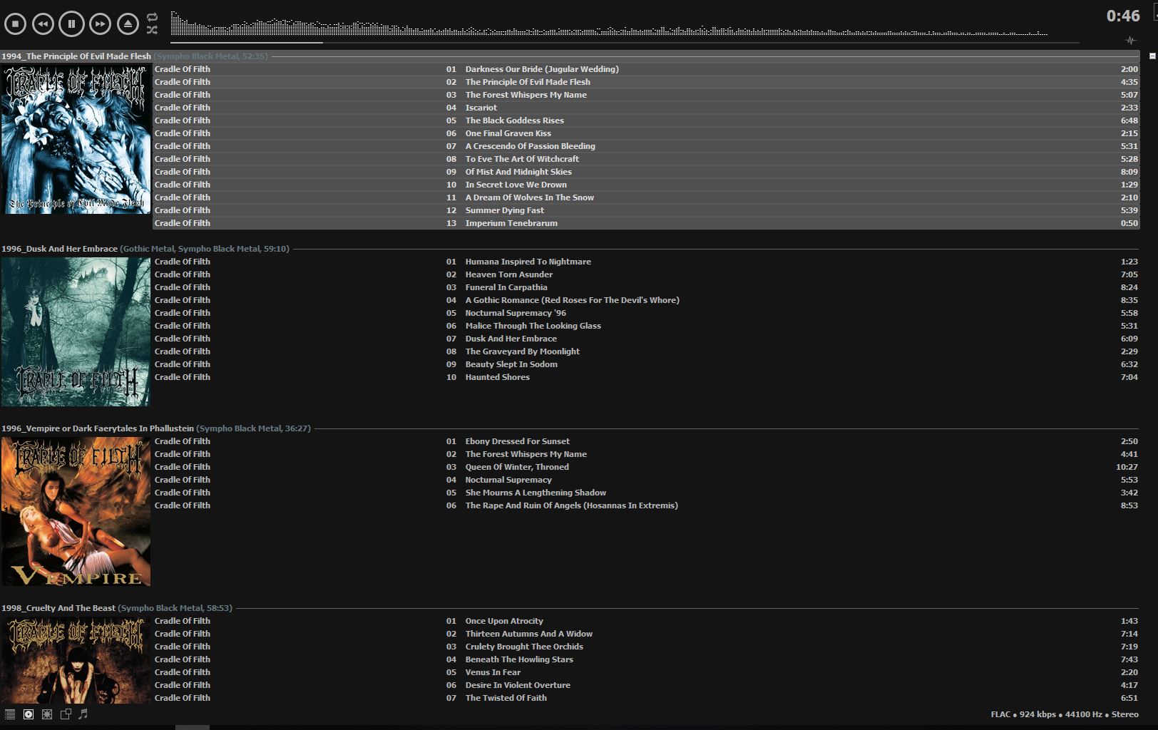1158x730 pixels.
Task: Click the fullscreen expand icon in bottom bar
Action: [x=47, y=714]
